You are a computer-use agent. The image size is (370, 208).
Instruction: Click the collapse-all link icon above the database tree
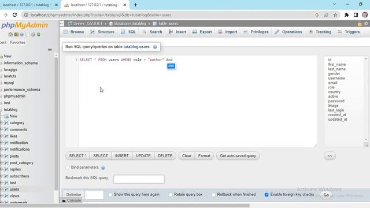(x=50, y=50)
